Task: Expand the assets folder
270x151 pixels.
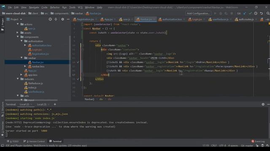Action: coord(18,33)
